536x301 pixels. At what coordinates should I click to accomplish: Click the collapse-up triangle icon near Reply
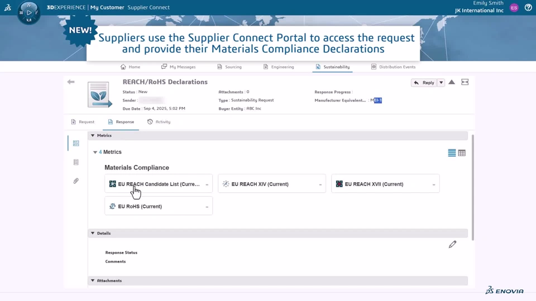point(452,82)
